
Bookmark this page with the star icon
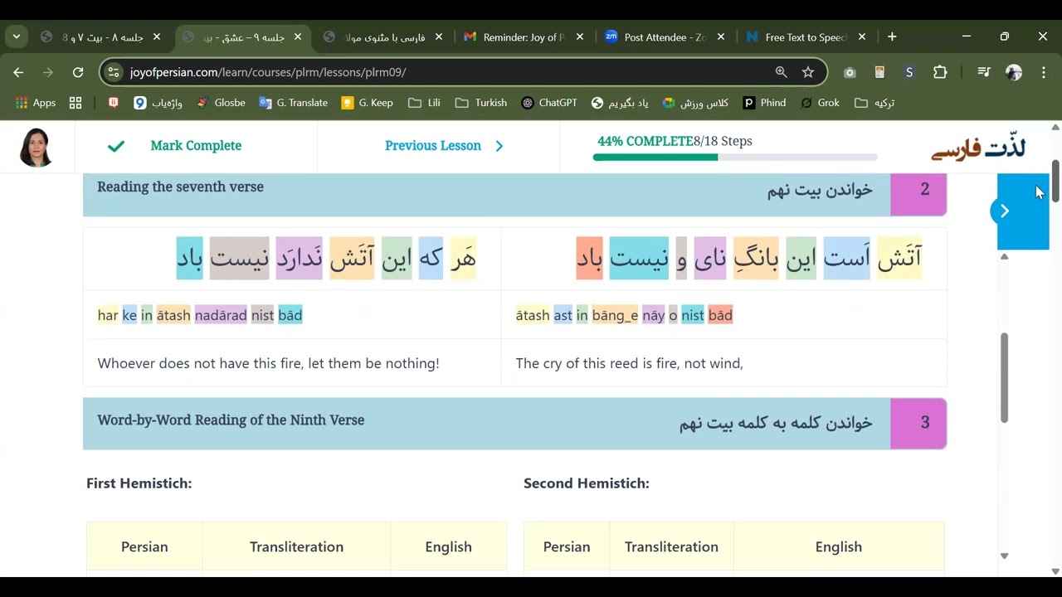click(808, 72)
